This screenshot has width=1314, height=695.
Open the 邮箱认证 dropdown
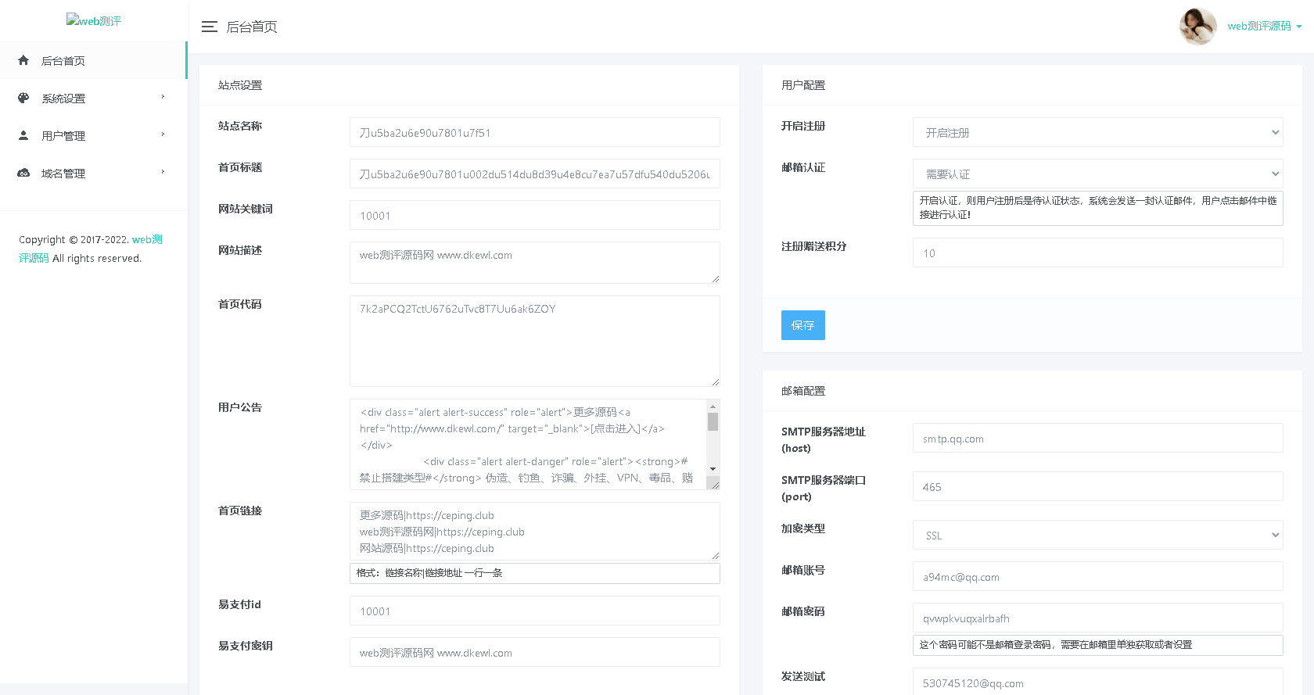pos(1097,174)
